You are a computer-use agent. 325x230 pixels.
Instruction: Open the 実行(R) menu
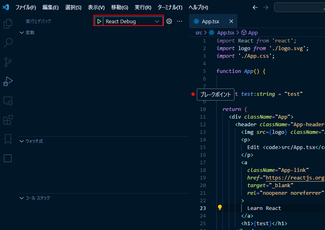pyautogui.click(x=143, y=8)
